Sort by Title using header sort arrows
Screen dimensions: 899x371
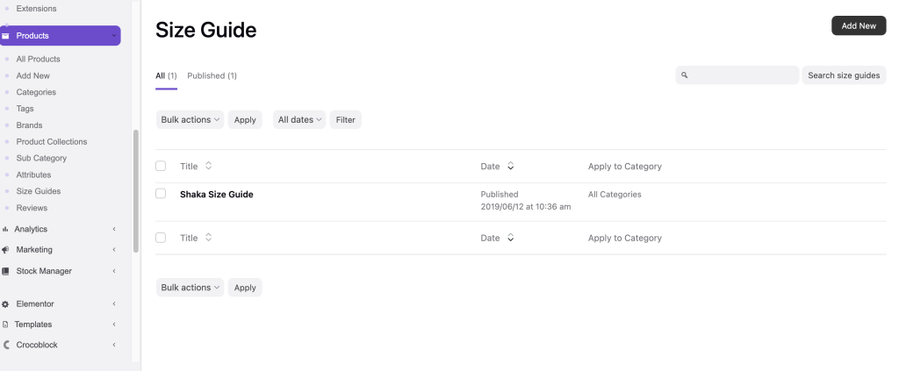[208, 166]
